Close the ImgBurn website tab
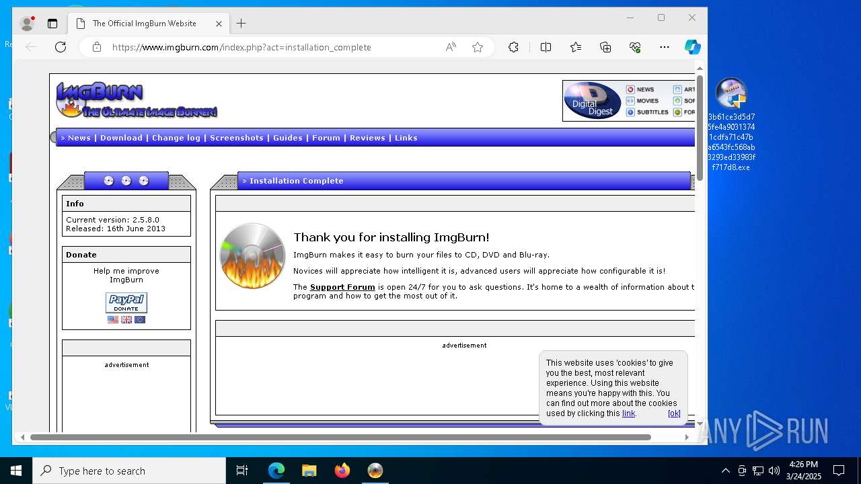Image resolution: width=861 pixels, height=484 pixels. click(x=219, y=24)
